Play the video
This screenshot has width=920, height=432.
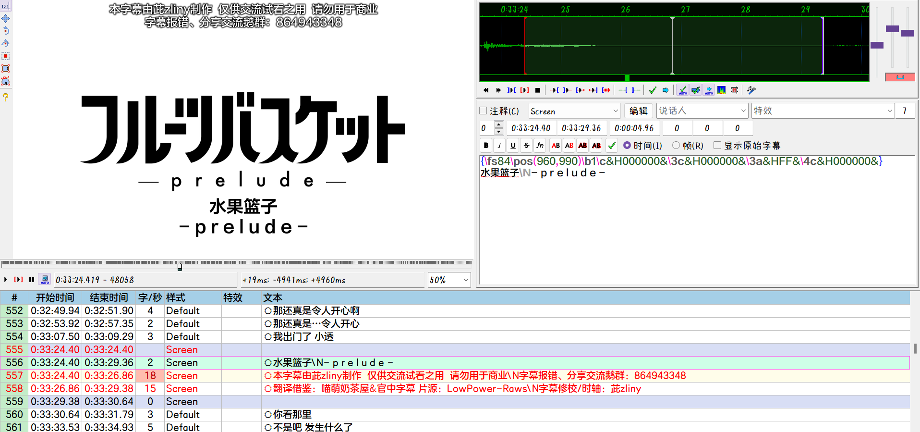click(6, 279)
